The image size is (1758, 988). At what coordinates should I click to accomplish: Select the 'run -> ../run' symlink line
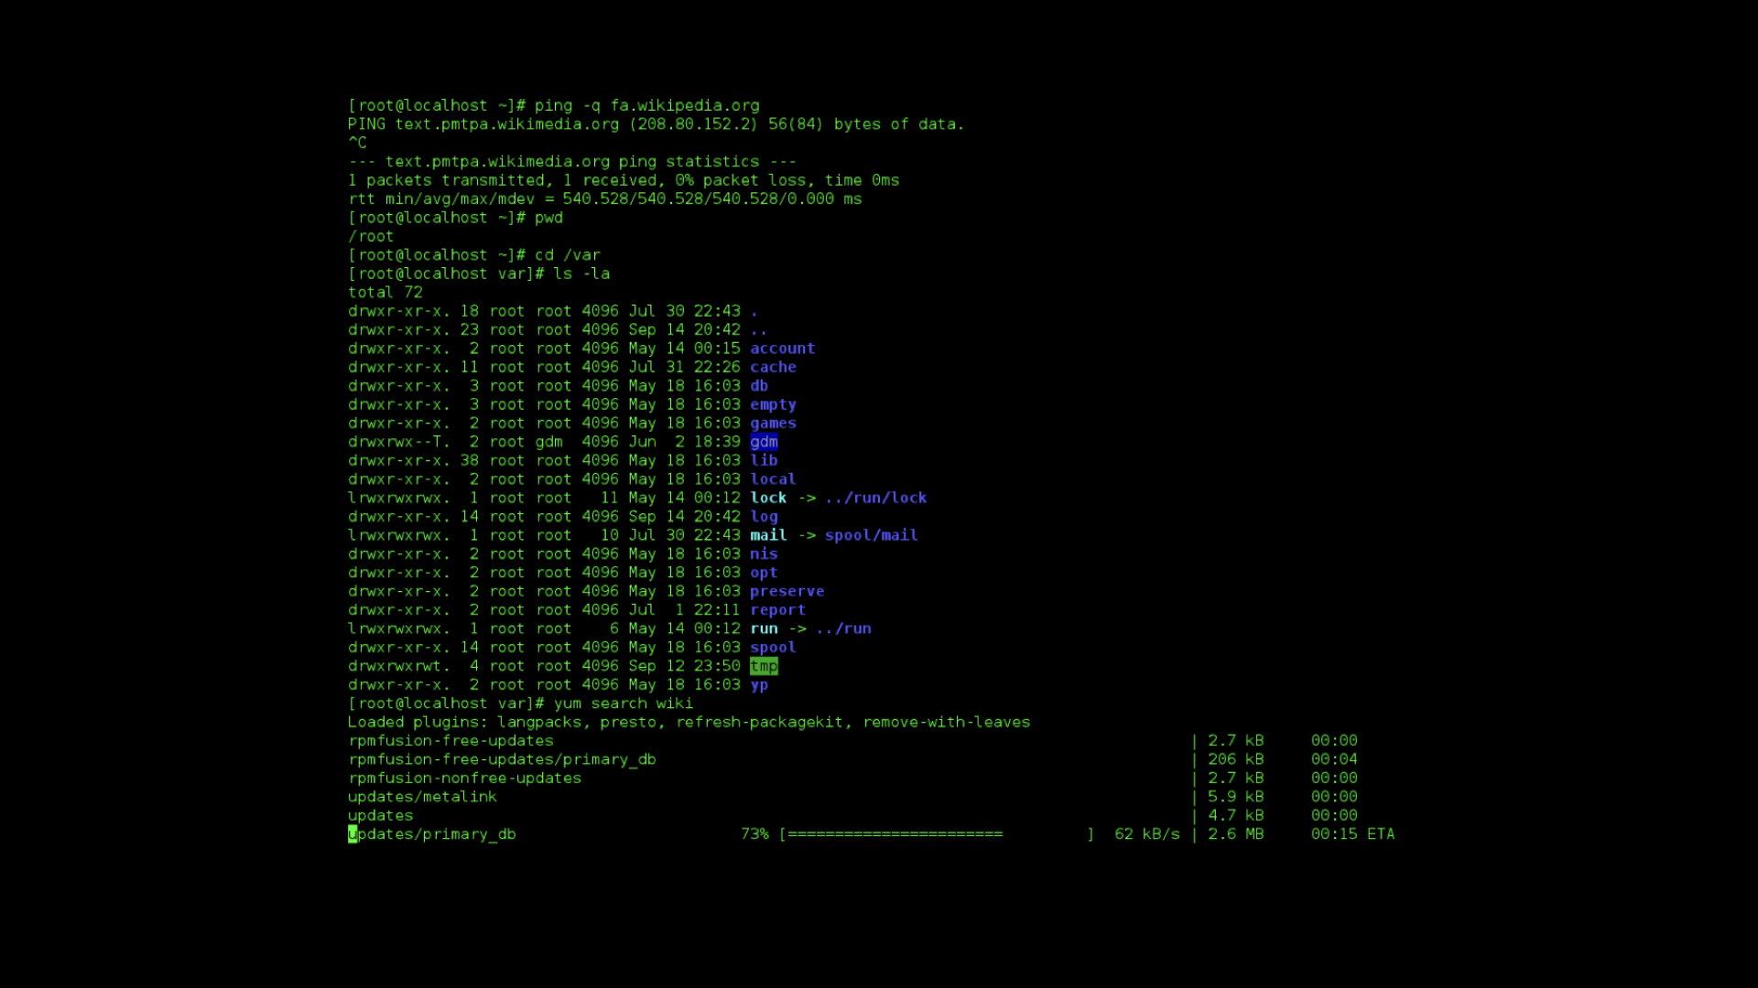click(x=811, y=628)
